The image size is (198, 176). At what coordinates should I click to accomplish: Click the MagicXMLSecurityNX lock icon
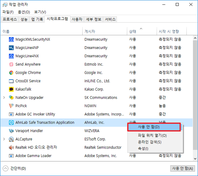pos(11,39)
